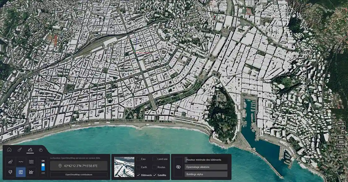The height and width of the screenshot is (182, 348).
Task: Select the highlighted OpenStreetMap map icon
Action: 21,172
